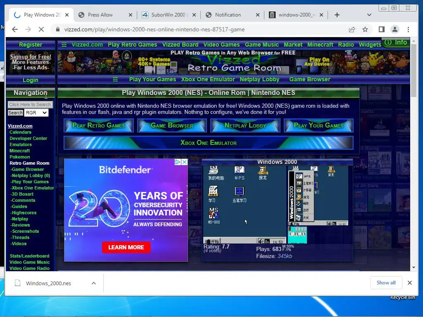Open the Windows 2000 start menu screenshot
Image resolution: width=423 pixels, height=317 pixels.
[318, 196]
